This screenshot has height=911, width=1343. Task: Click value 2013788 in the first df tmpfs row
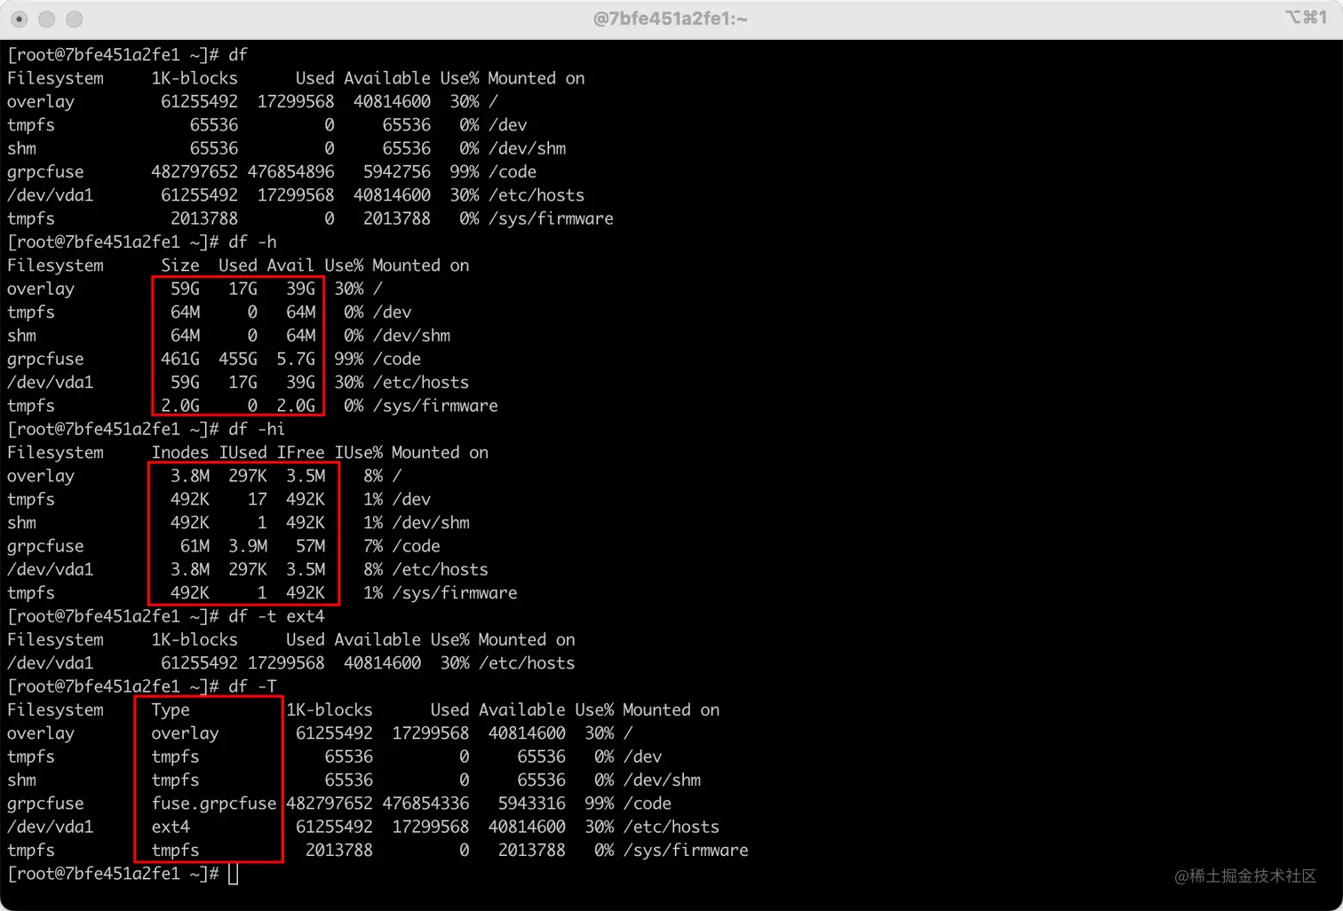204,218
